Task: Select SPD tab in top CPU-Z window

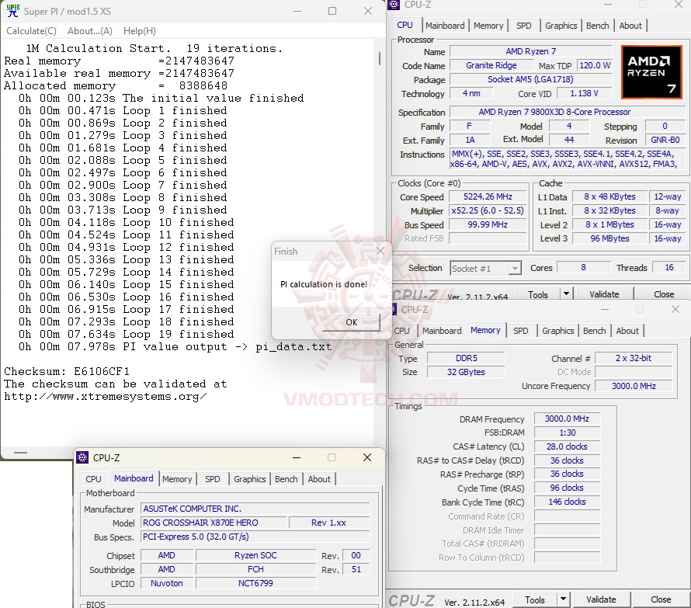Action: tap(523, 26)
